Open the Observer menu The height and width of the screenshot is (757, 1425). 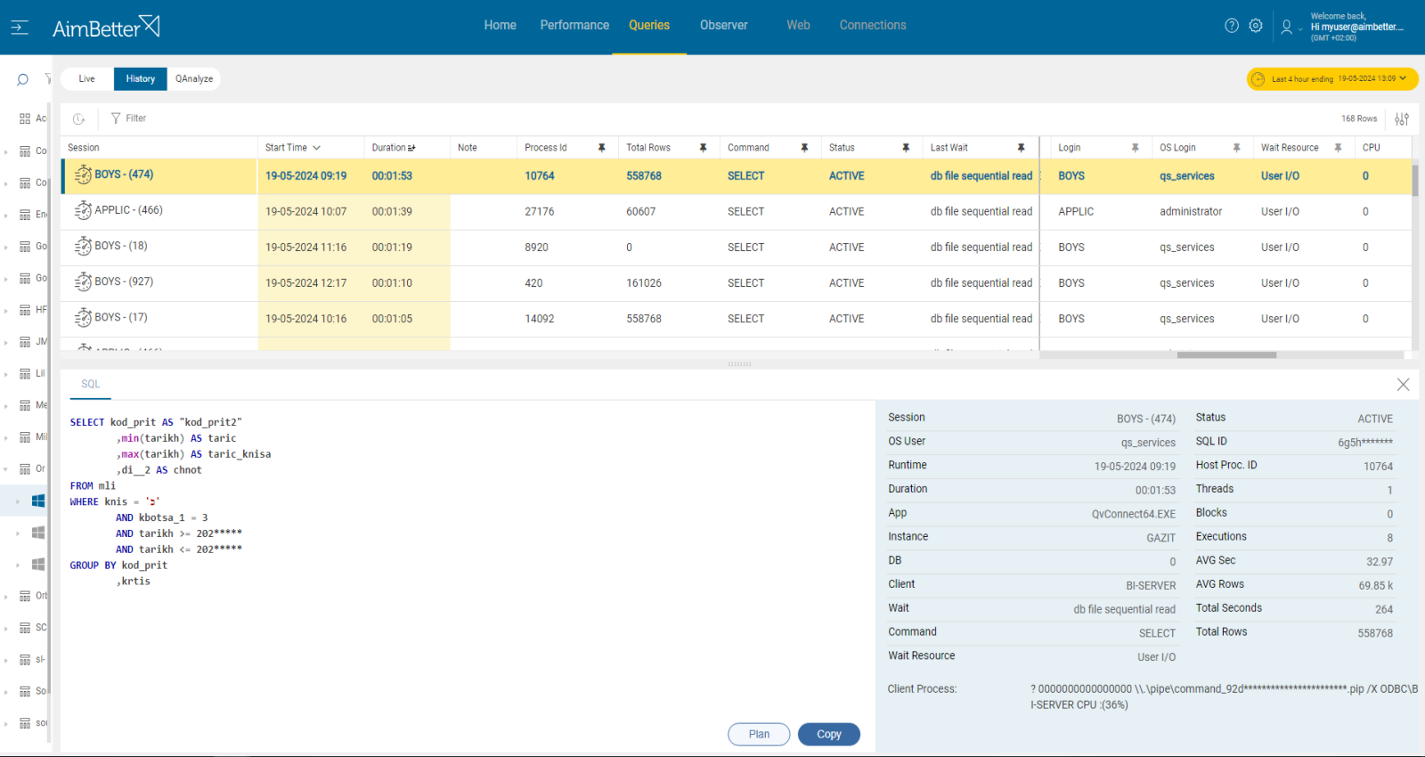point(724,26)
